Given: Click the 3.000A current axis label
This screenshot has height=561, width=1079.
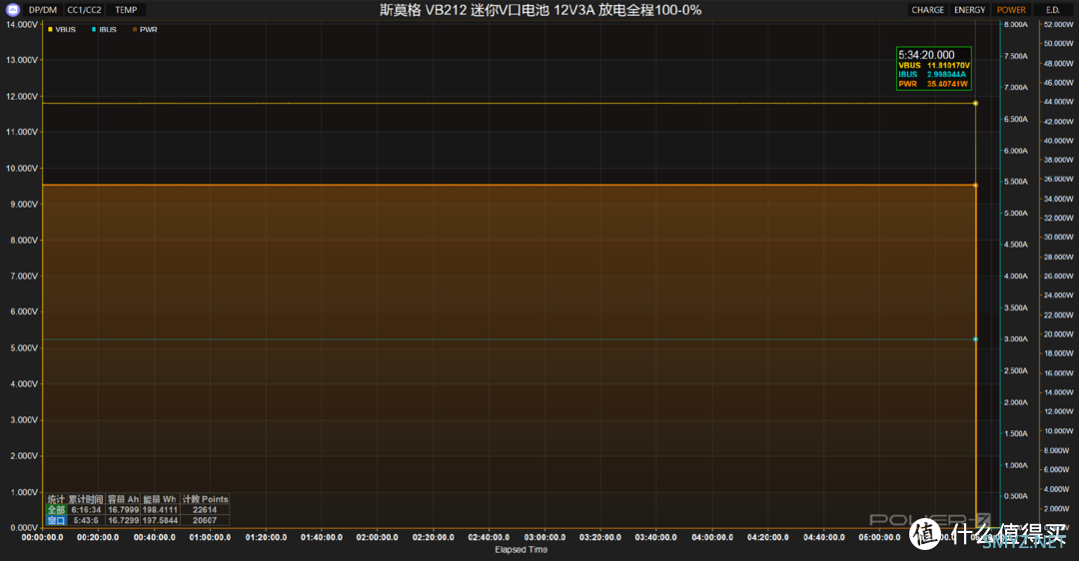Looking at the screenshot, I should tap(1016, 339).
